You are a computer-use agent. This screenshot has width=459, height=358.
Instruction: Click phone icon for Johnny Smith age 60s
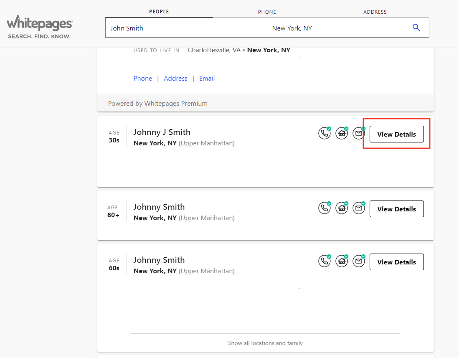point(325,261)
